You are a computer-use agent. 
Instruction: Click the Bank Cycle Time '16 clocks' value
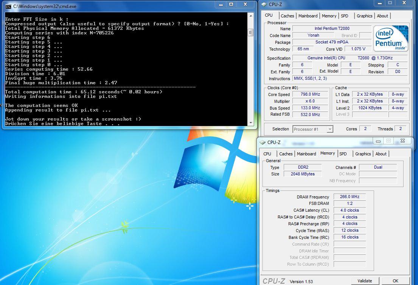point(350,237)
